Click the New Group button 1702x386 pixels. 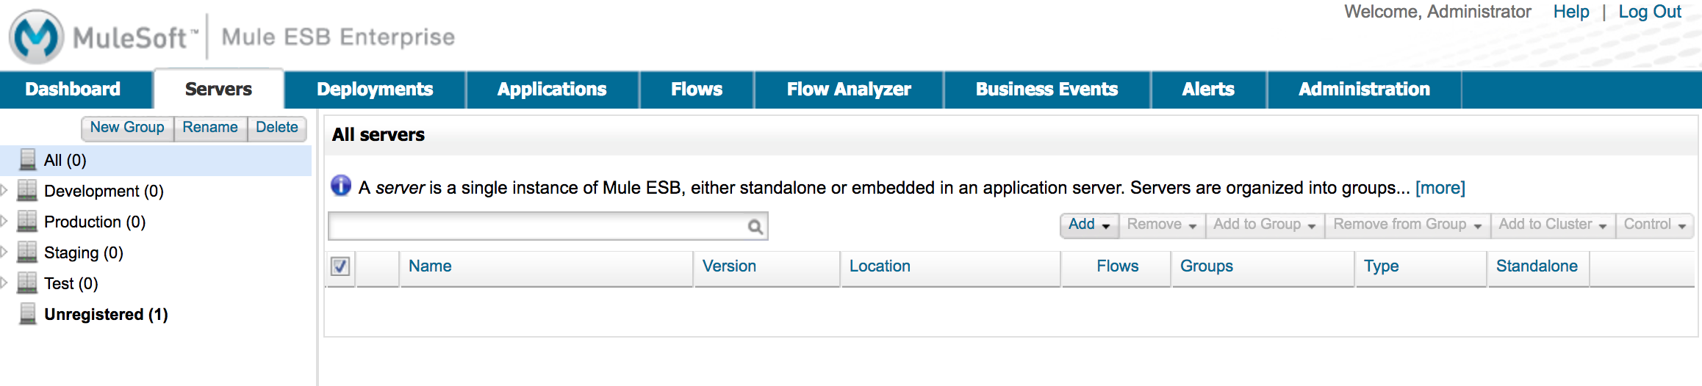(127, 128)
